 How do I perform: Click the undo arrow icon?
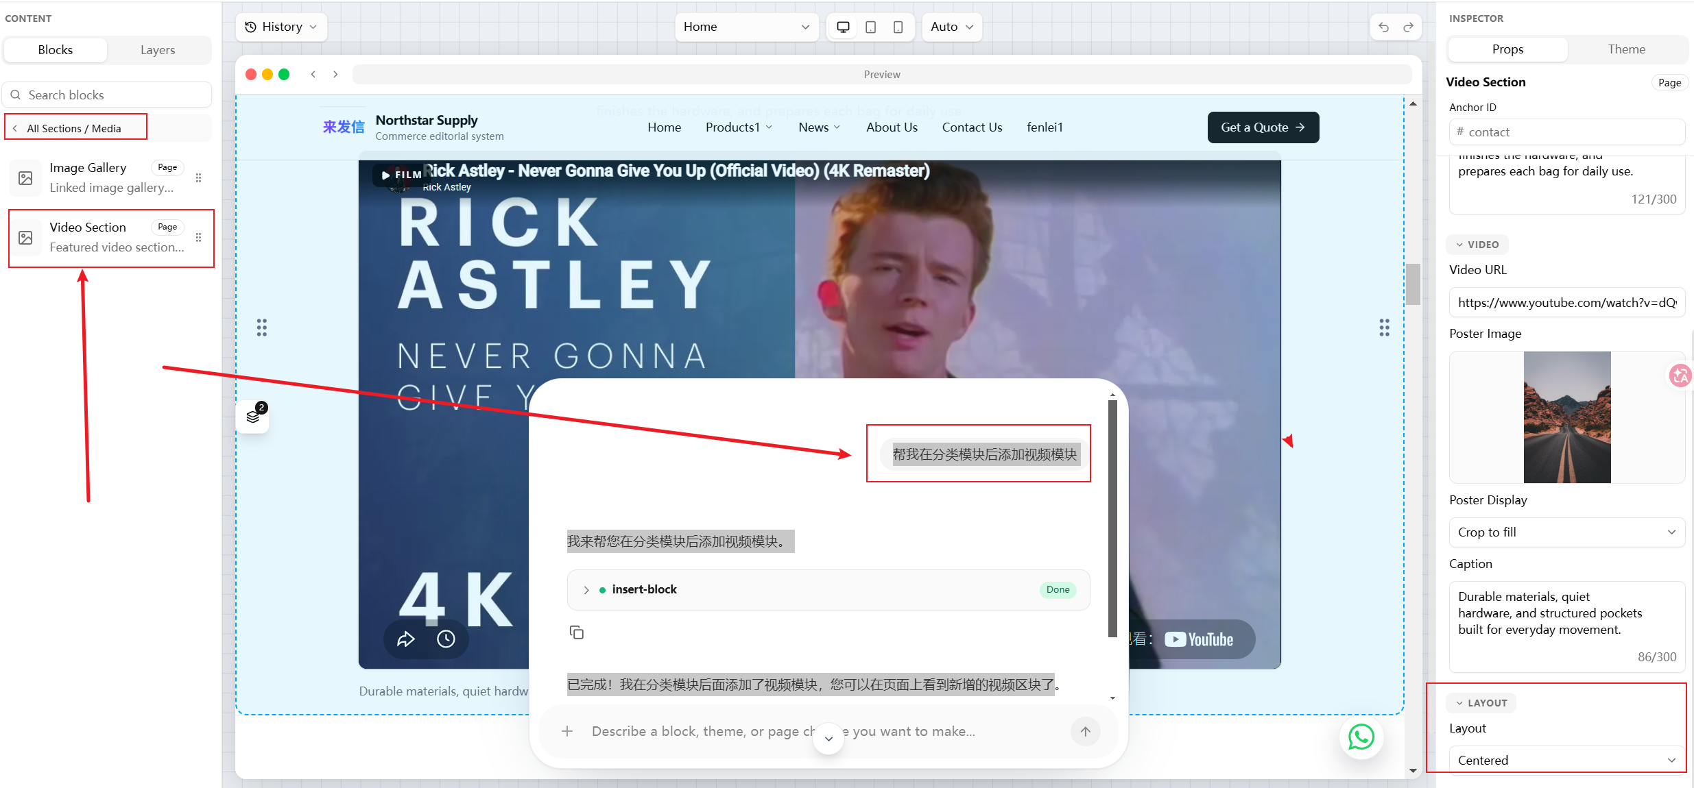pos(1383,27)
